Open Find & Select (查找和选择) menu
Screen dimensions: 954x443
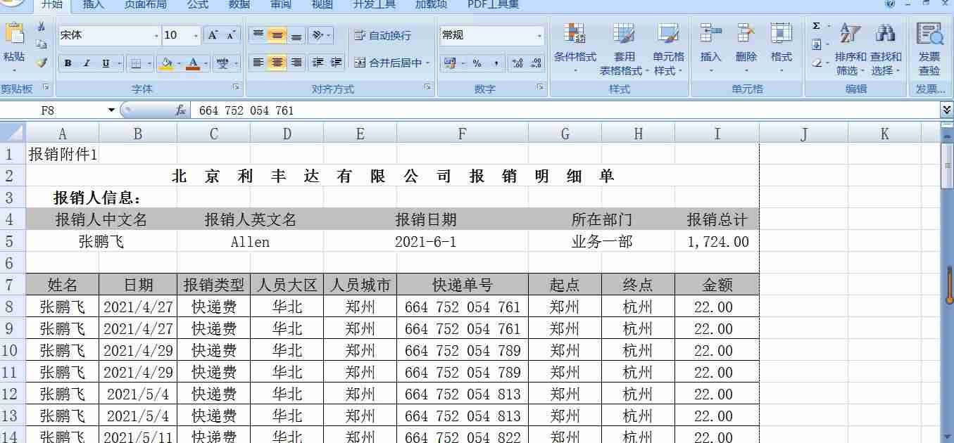(886, 49)
